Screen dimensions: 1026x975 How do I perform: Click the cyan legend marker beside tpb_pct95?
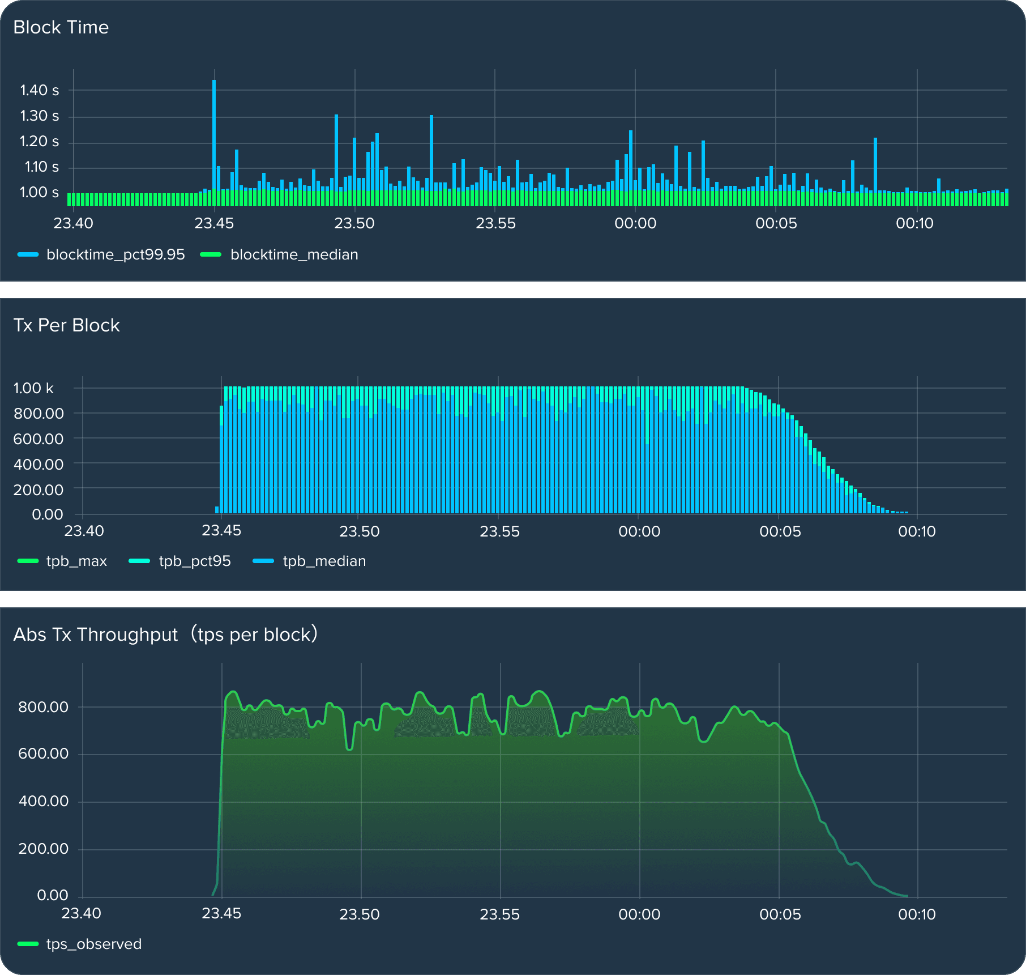tap(139, 561)
